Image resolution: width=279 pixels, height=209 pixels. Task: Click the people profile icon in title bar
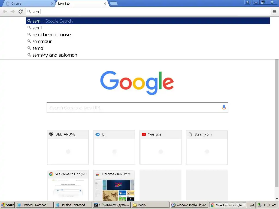[247, 2]
